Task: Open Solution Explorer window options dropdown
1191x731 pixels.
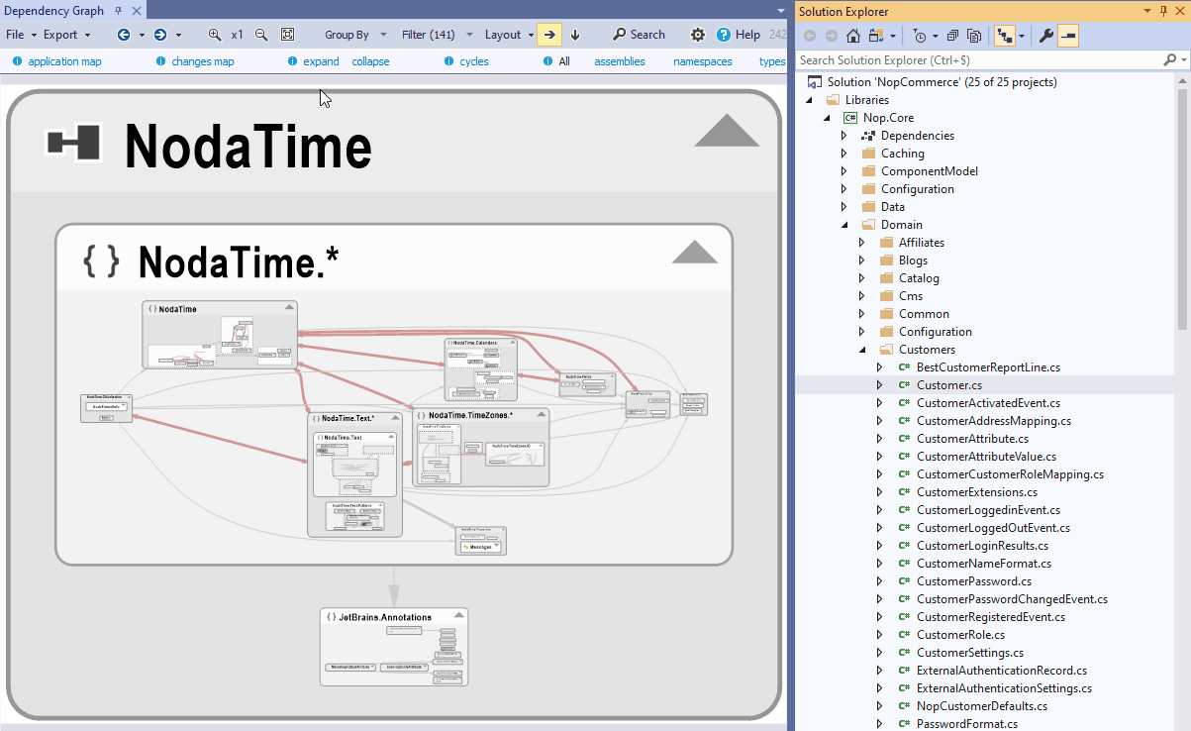Action: [x=1148, y=11]
